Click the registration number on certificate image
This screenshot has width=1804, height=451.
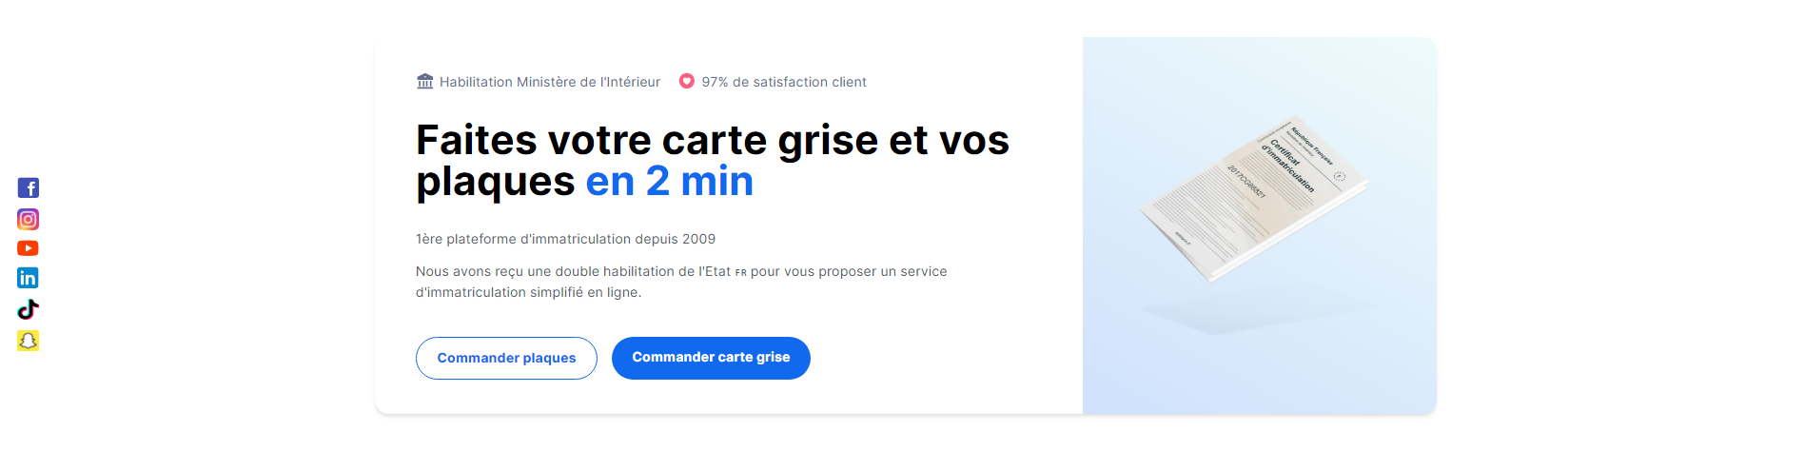point(1246,182)
